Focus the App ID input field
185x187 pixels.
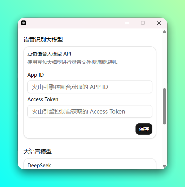[90, 87]
